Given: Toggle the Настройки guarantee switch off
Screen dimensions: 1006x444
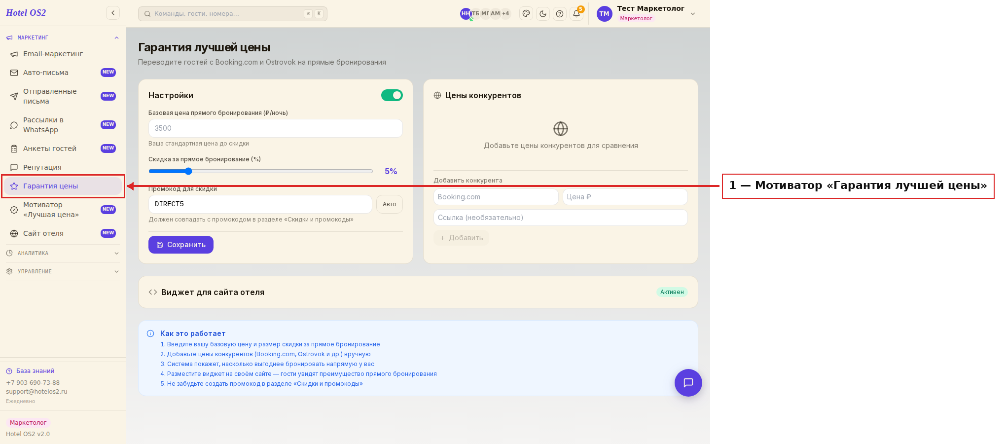Looking at the screenshot, I should pyautogui.click(x=392, y=95).
